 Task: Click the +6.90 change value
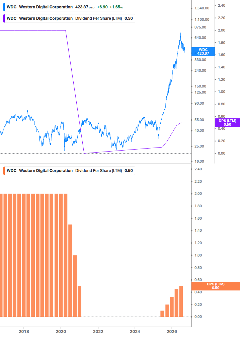[102, 7]
